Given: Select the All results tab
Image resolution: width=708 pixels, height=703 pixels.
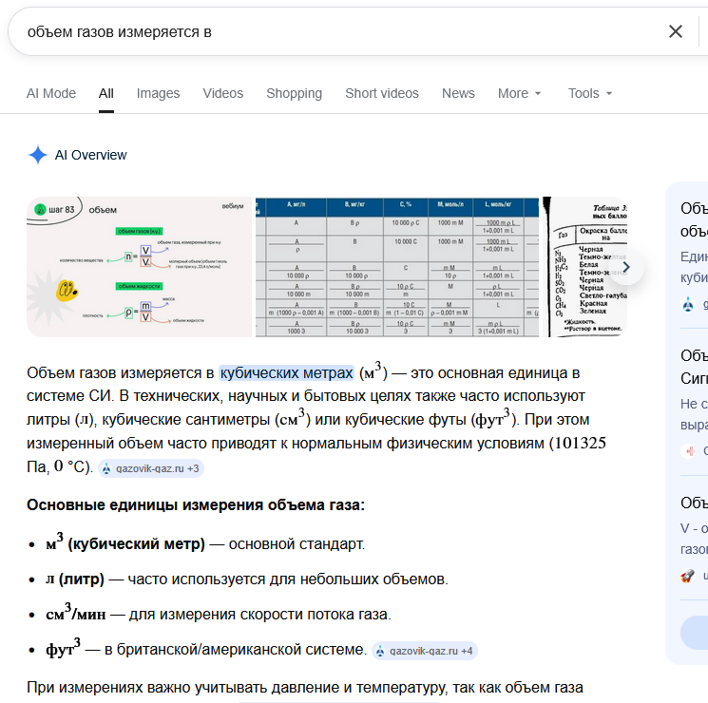Looking at the screenshot, I should (x=106, y=93).
